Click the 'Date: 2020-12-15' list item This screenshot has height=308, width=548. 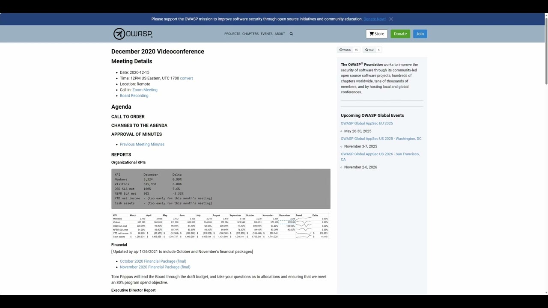(x=134, y=73)
